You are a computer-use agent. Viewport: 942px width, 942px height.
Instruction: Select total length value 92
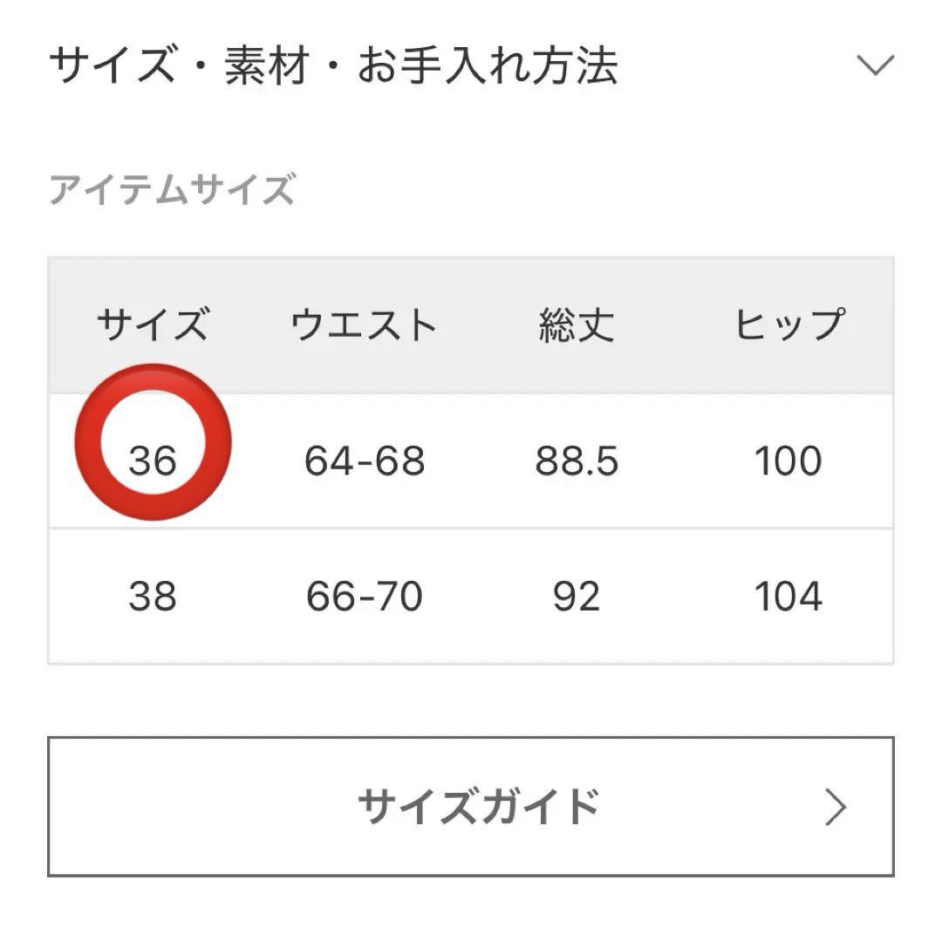tap(577, 597)
